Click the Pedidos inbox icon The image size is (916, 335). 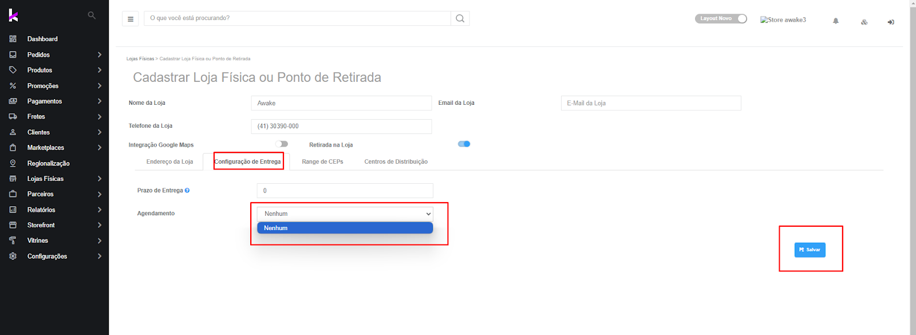point(13,54)
